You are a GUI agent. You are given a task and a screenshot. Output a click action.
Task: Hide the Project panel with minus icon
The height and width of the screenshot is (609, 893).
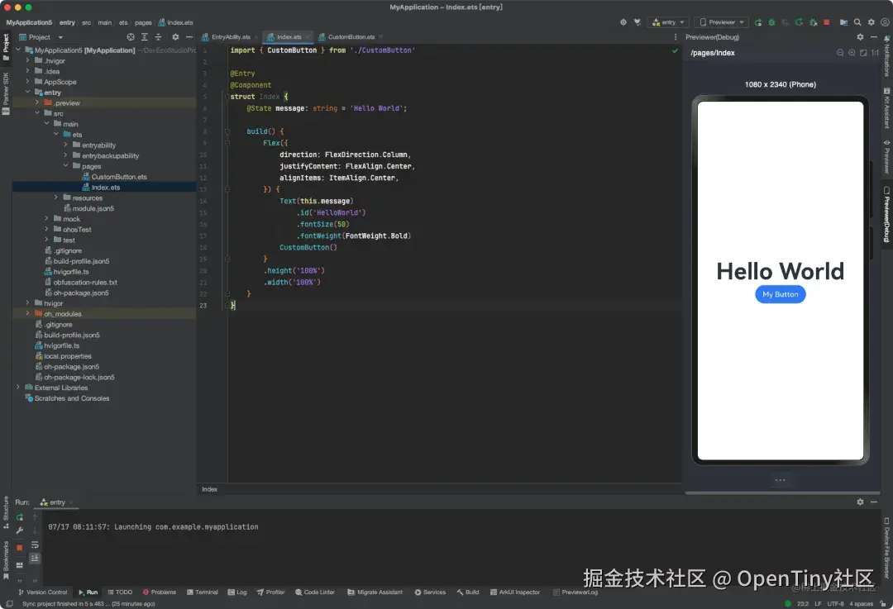(189, 37)
